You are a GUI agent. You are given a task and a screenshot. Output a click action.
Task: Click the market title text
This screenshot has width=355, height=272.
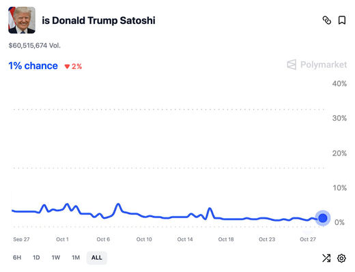tap(98, 20)
